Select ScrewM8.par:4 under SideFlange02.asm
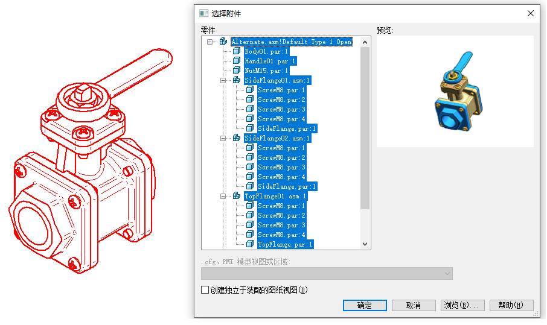547x325 pixels. pyautogui.click(x=281, y=177)
